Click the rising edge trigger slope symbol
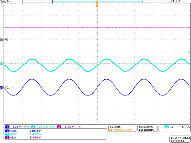This screenshot has width=191, height=143. [173, 127]
